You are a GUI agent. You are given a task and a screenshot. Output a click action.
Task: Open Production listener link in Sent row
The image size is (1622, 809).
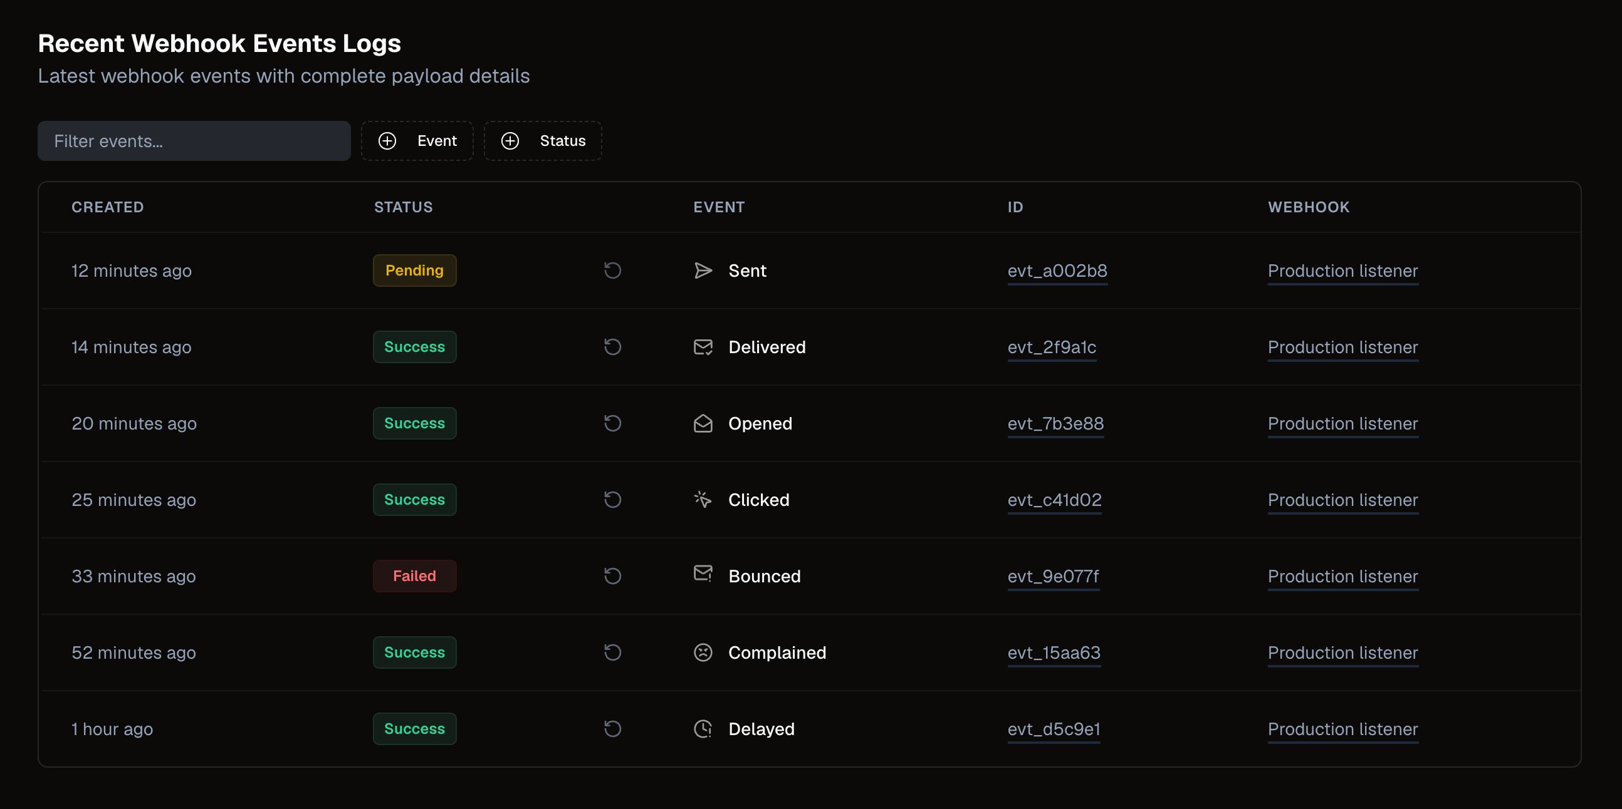(x=1342, y=271)
